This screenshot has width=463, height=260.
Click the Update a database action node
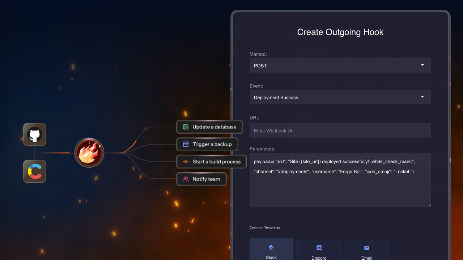[x=210, y=127]
